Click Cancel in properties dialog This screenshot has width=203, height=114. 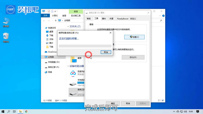(x=128, y=104)
